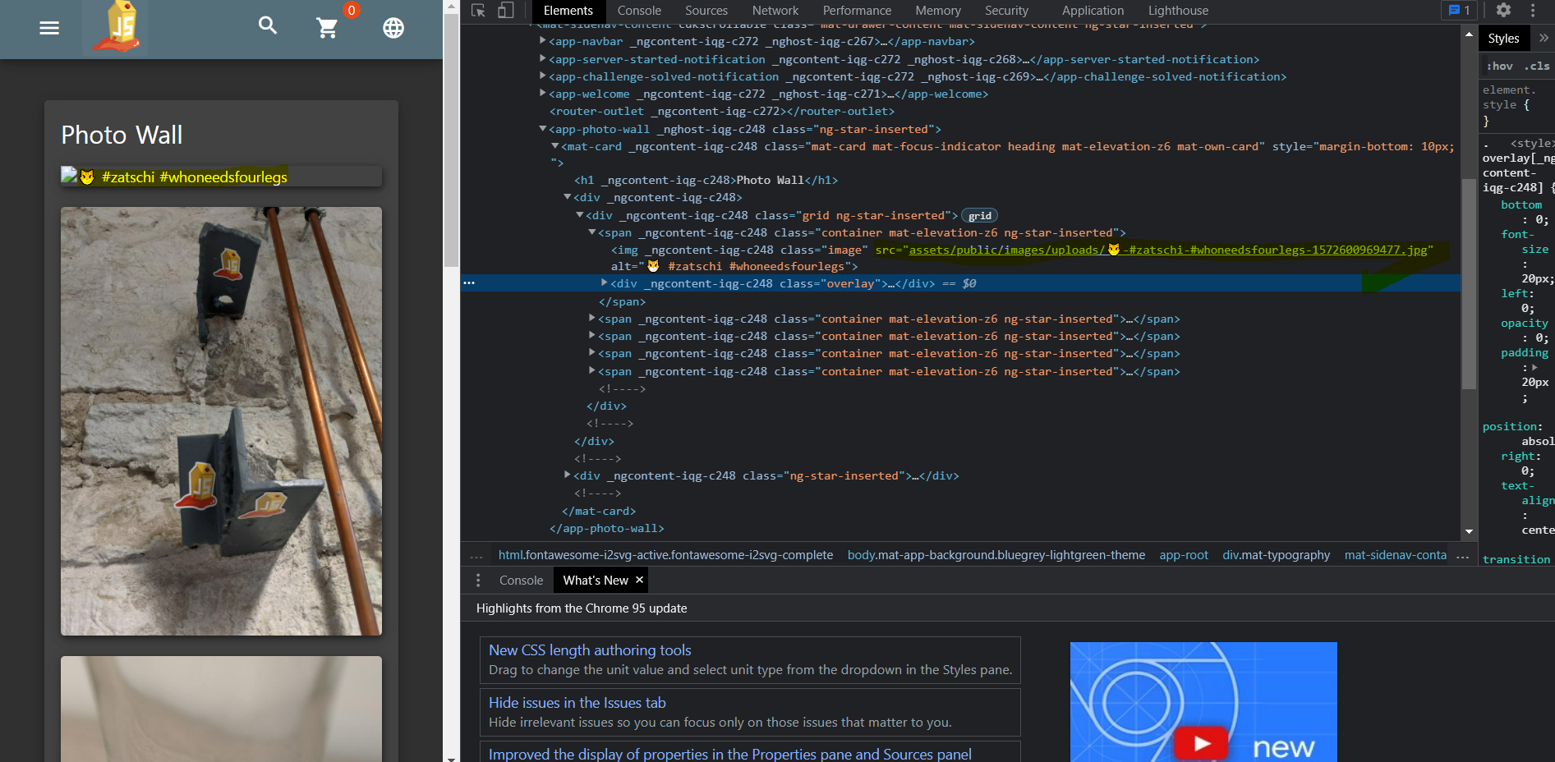
Task: Click the Photo Wall heading
Action: coord(122,135)
